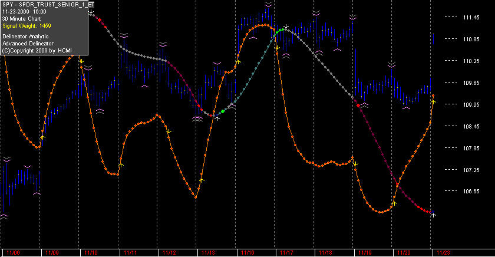
Task: Click the bright green dot on the 11/13 trend line
Action: tap(223, 111)
